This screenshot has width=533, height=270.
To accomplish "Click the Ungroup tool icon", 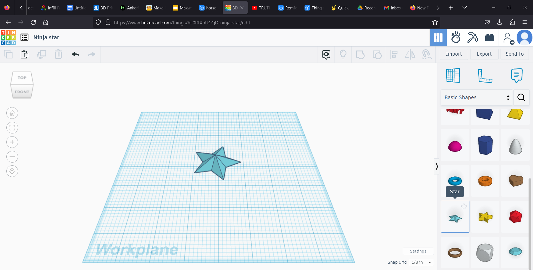I will click(377, 54).
